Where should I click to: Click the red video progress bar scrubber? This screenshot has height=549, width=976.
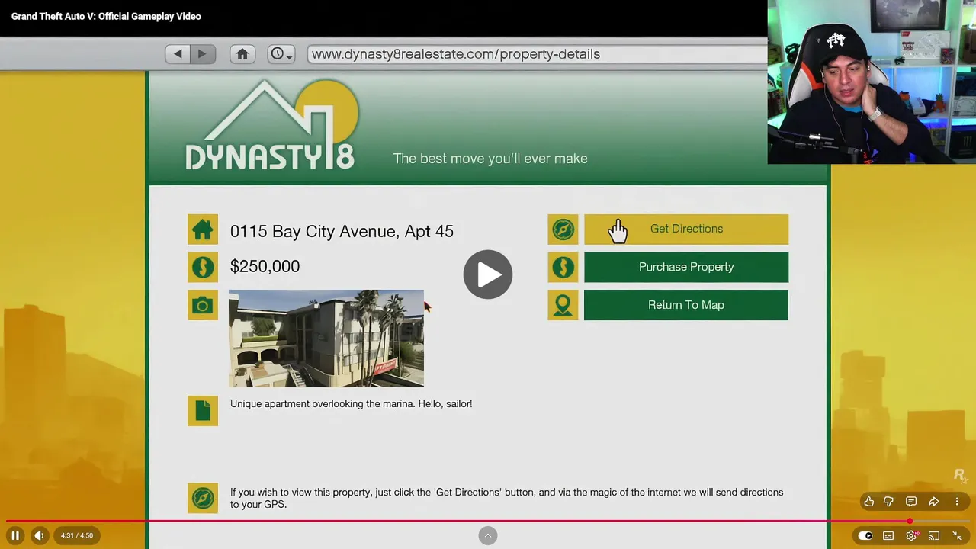pyautogui.click(x=910, y=522)
